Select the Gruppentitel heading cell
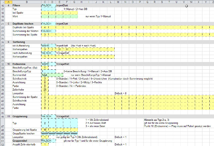Image resolution: width=214 pixels, height=146 pixels. 20,141
